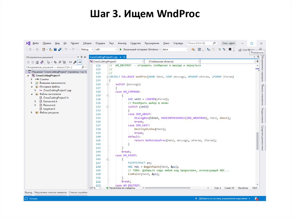Toggle pin on CrossCuttingProject1.cpp tab

tap(121, 57)
